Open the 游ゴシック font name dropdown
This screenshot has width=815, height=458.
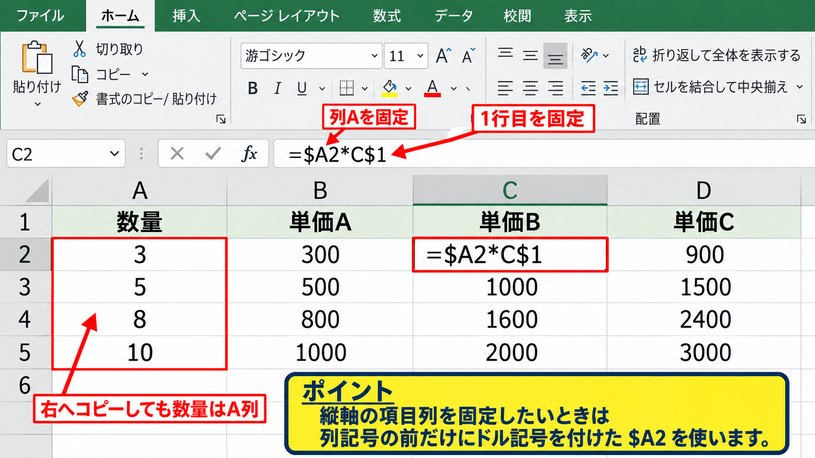point(374,56)
